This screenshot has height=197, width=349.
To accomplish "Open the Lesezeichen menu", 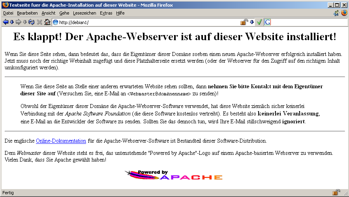I will coord(84,13).
